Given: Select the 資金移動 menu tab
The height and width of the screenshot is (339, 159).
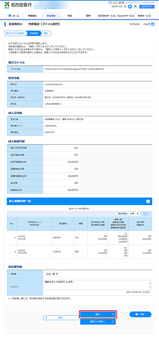Looking at the screenshot, I should pos(51,16).
